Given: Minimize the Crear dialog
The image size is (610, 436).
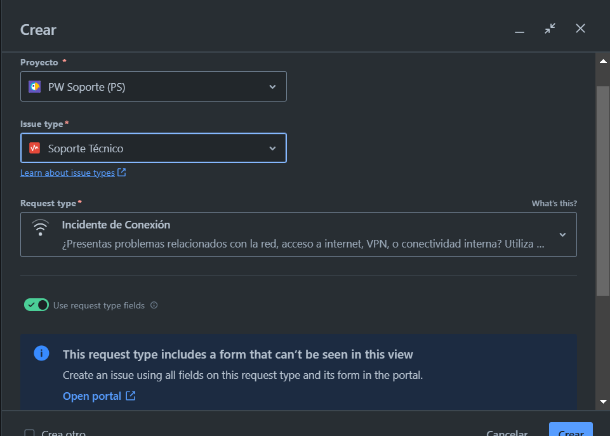Looking at the screenshot, I should (519, 30).
